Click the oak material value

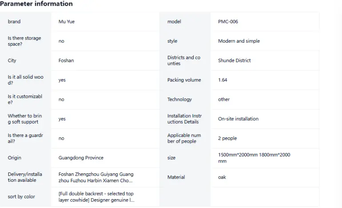click(x=222, y=177)
